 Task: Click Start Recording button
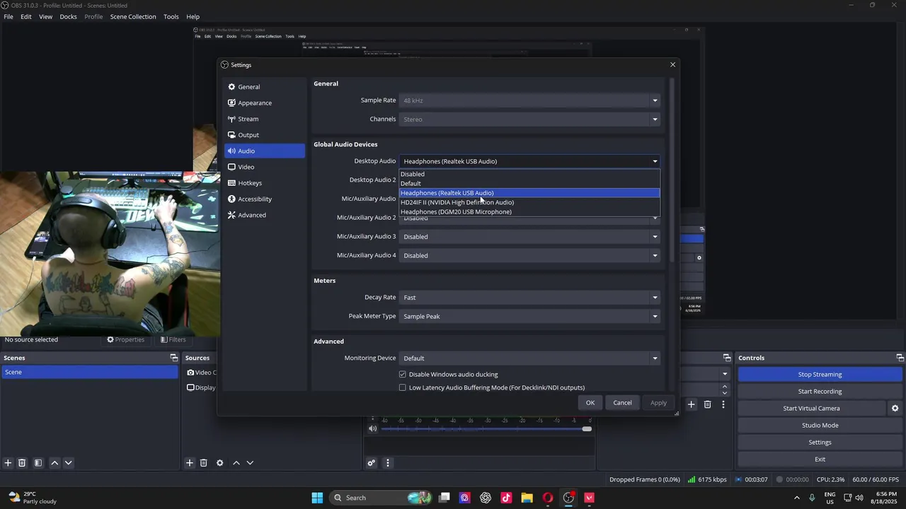(x=820, y=392)
